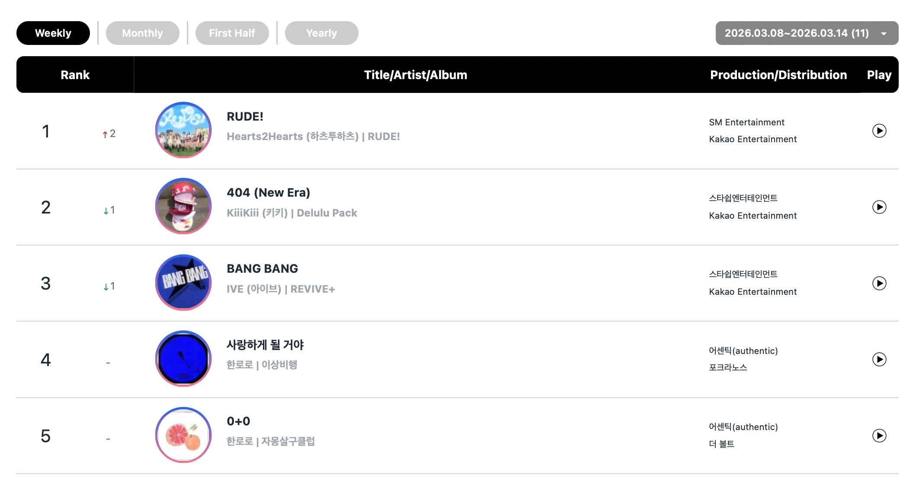Click the Rank column header
The width and height of the screenshot is (916, 478).
tap(75, 75)
